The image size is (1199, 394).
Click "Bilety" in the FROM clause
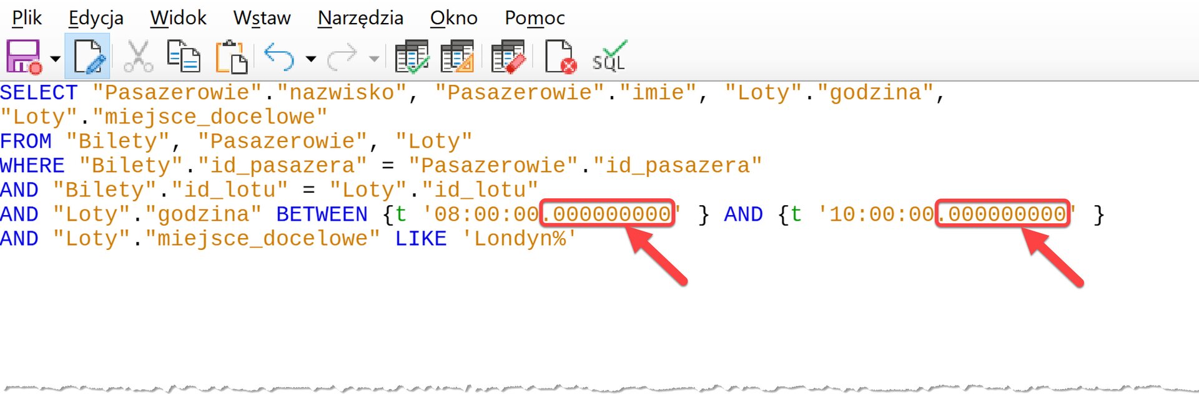pyautogui.click(x=117, y=141)
